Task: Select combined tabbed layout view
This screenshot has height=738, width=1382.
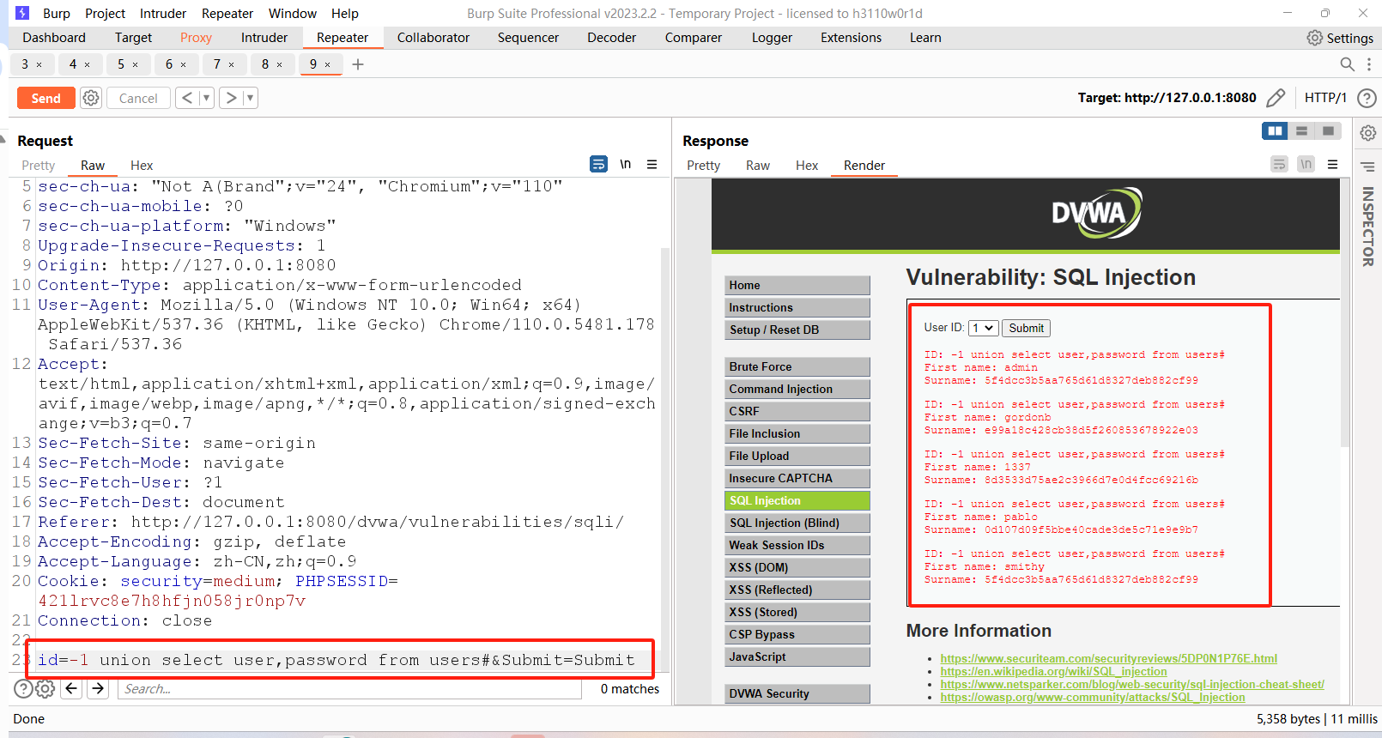Action: [1328, 130]
